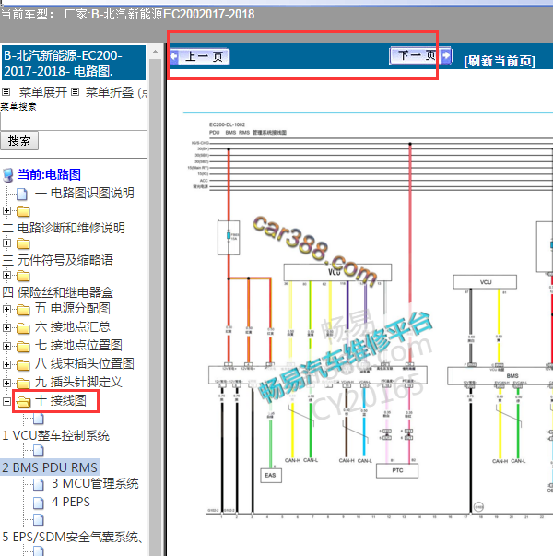Click document icon above 5 EPS/SDM安全气囊系统

coord(39,519)
